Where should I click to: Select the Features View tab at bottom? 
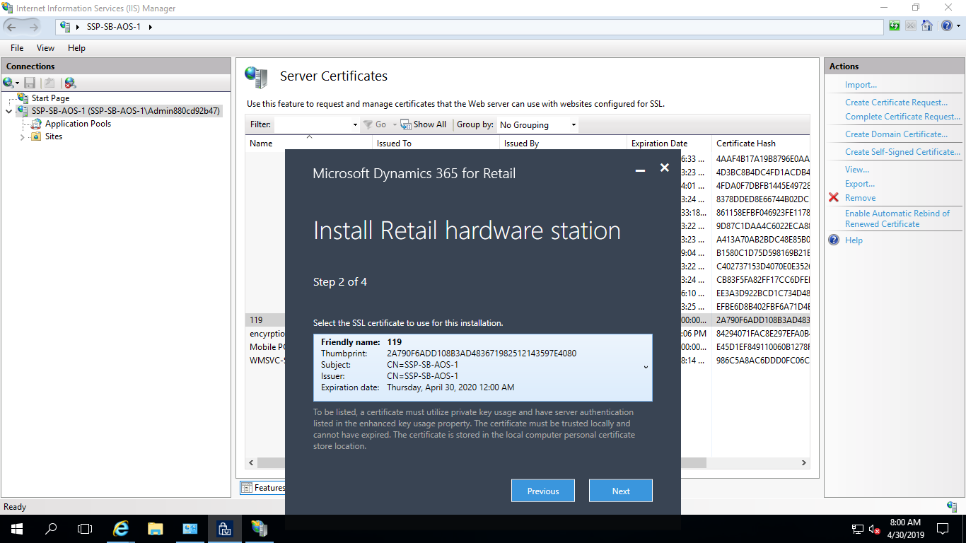coord(262,488)
